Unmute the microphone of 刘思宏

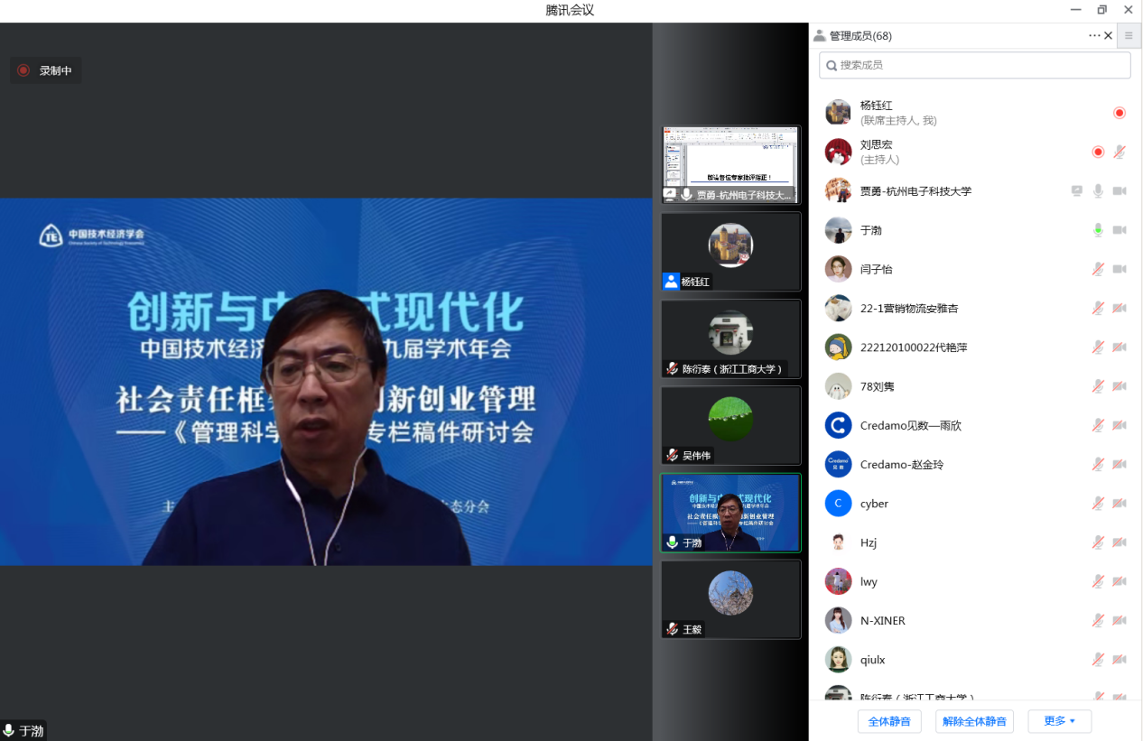click(1120, 152)
